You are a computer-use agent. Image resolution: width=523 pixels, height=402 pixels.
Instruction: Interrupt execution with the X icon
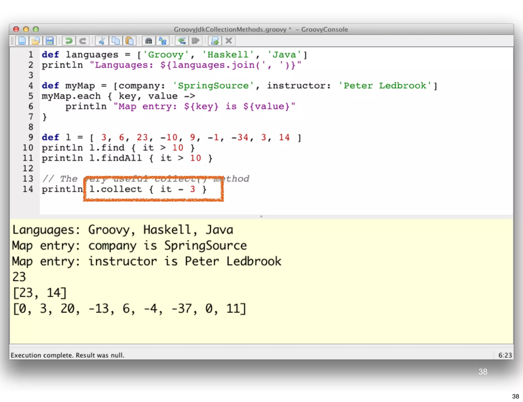click(229, 41)
